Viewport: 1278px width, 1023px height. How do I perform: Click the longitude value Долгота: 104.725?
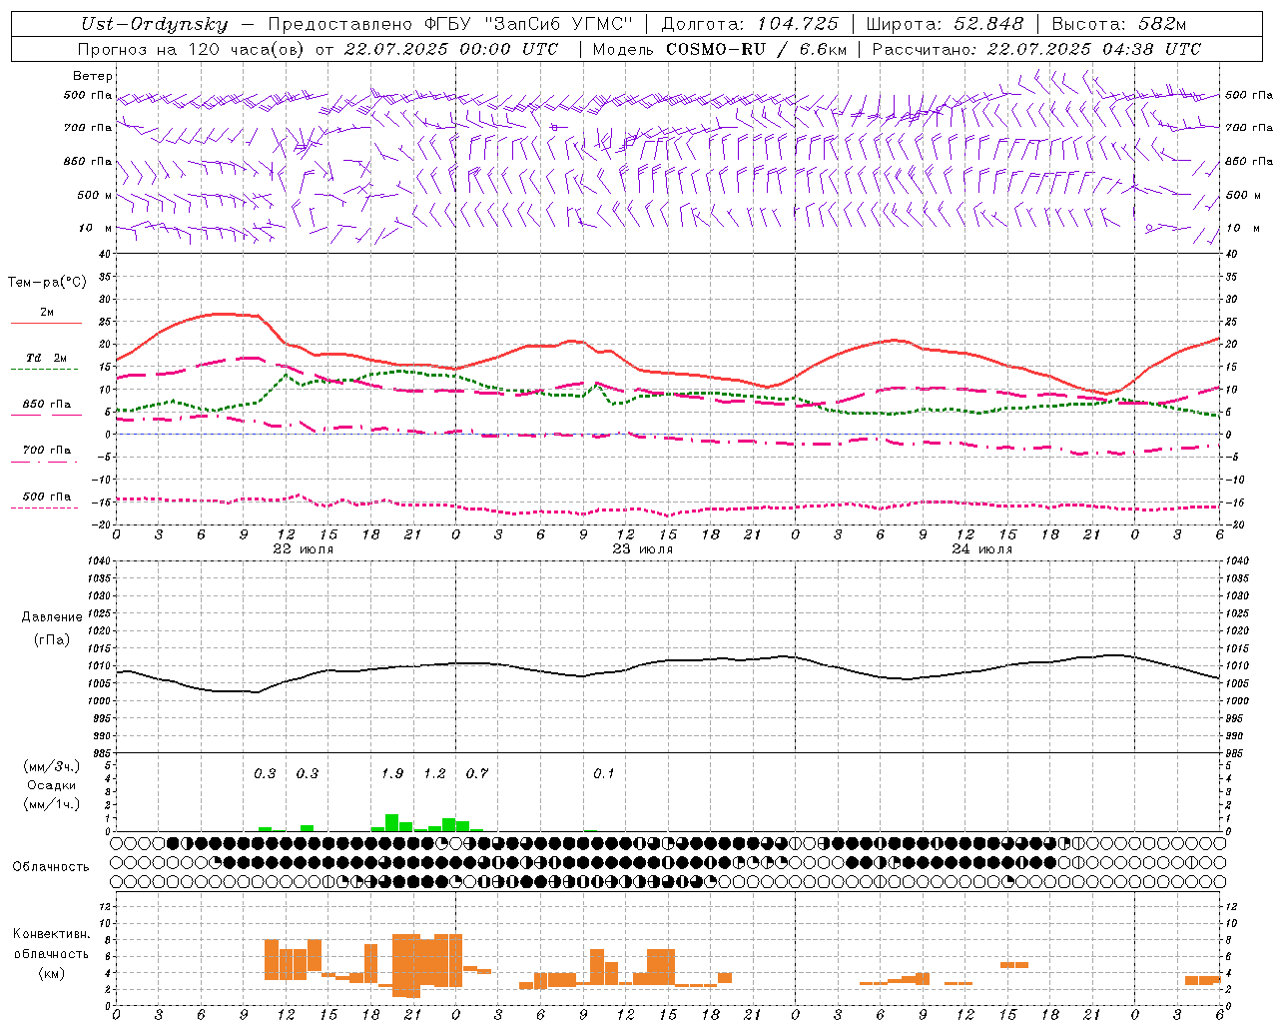point(751,24)
